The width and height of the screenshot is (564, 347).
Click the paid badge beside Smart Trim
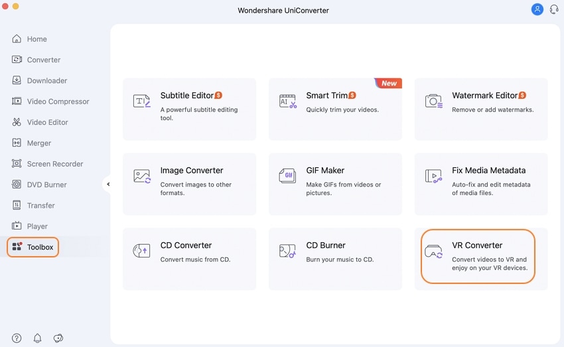click(x=352, y=96)
